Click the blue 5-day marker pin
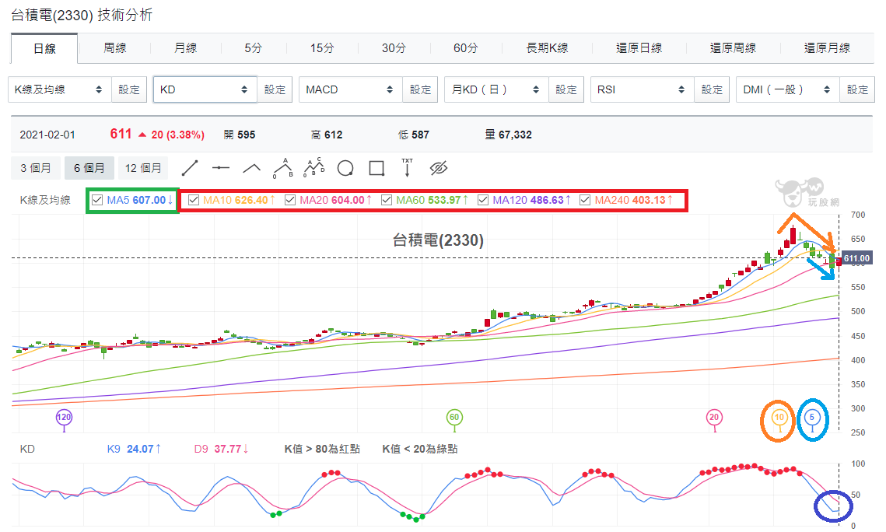 (812, 418)
